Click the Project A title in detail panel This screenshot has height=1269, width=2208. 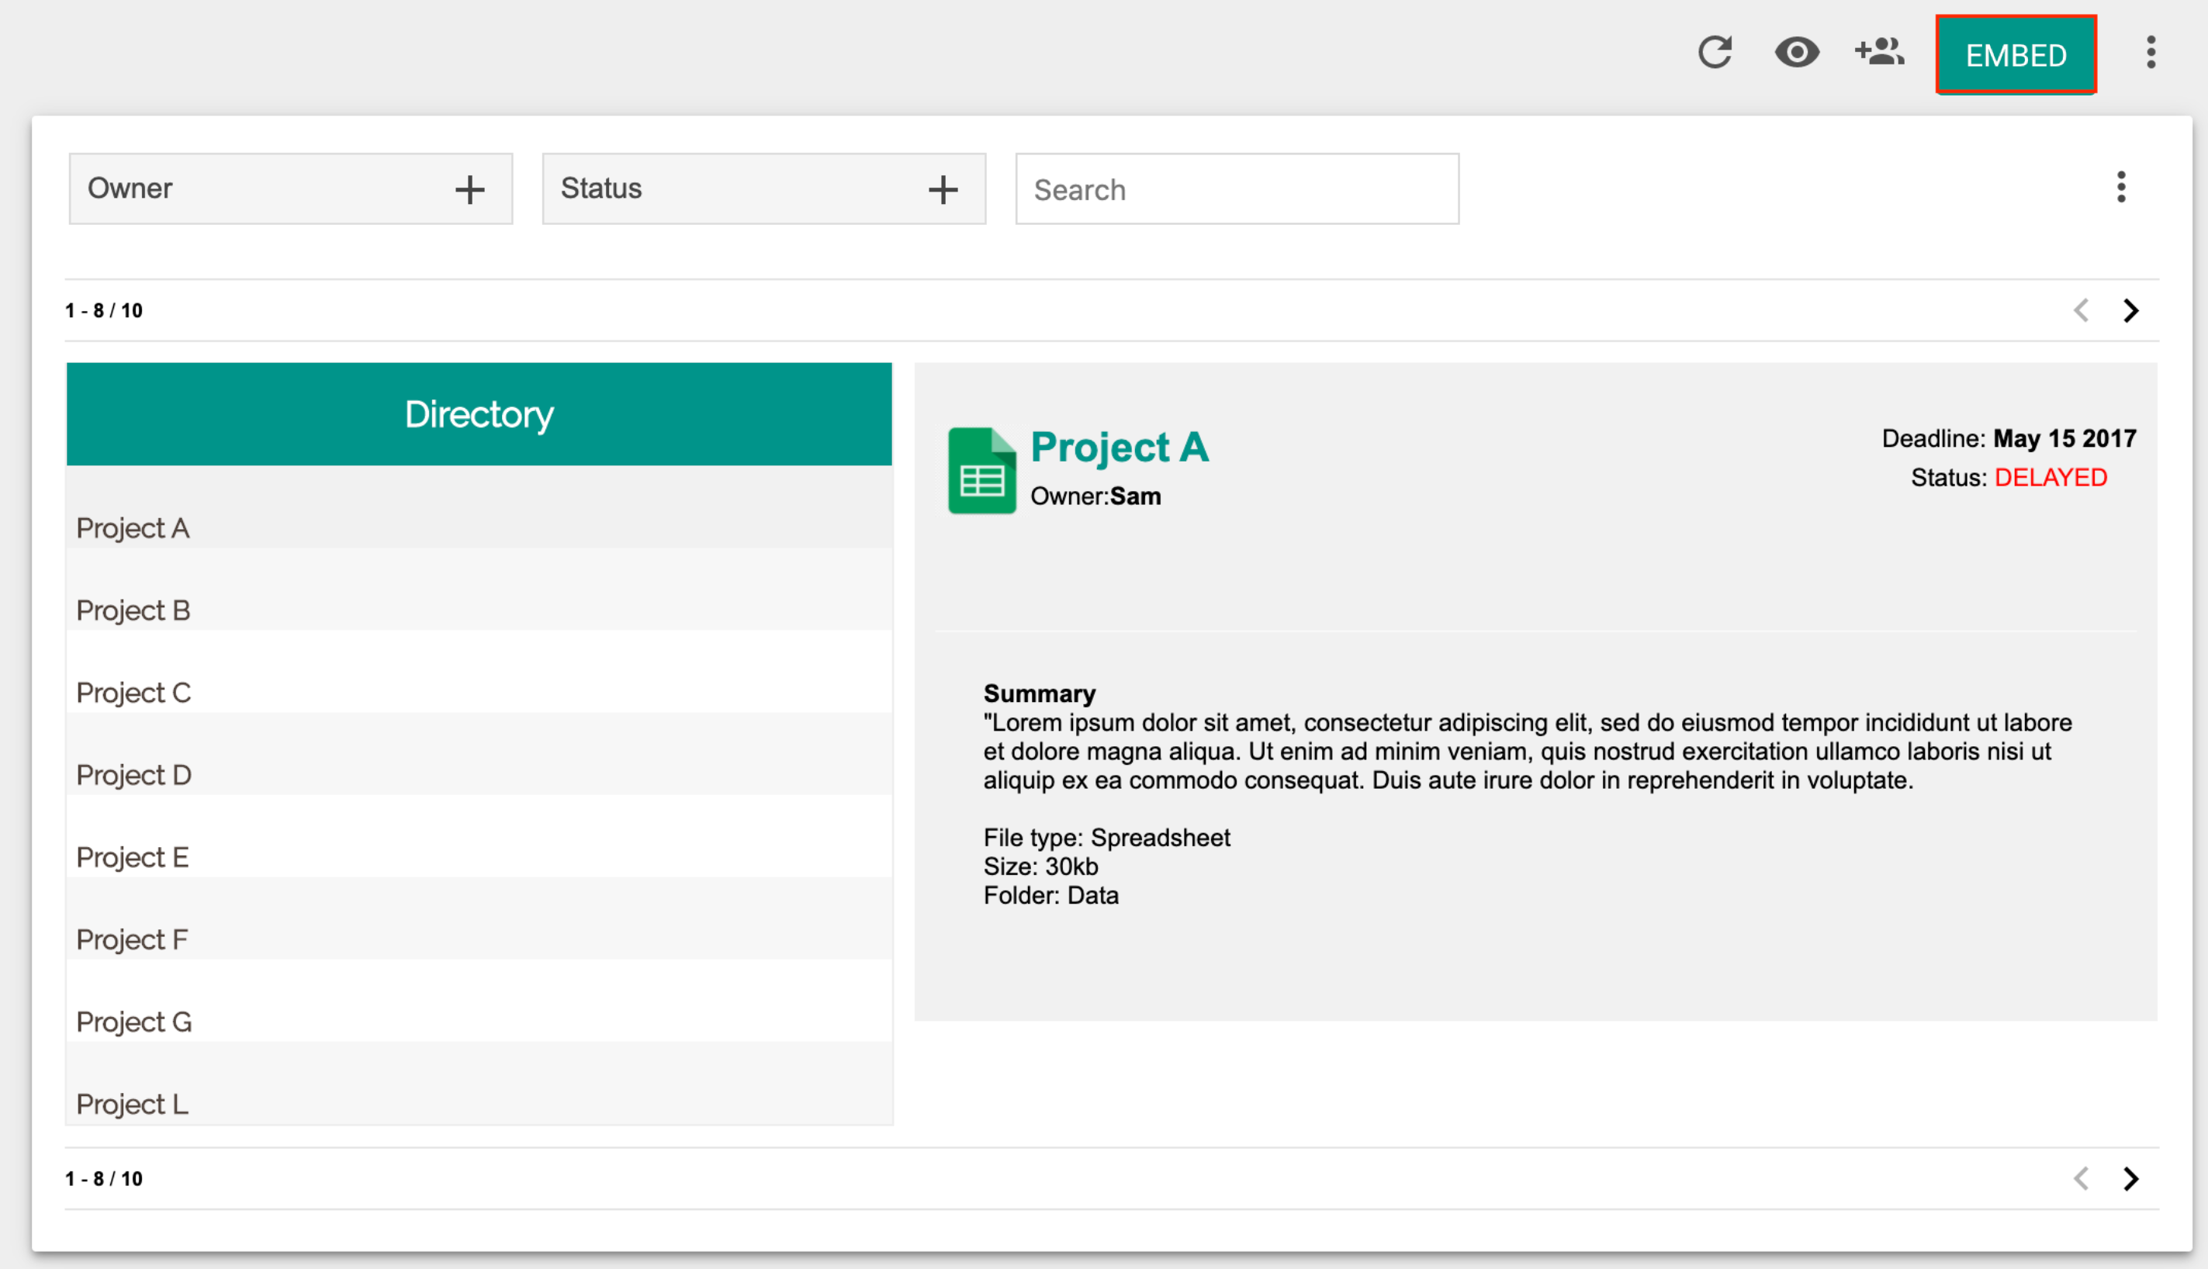pos(1120,448)
